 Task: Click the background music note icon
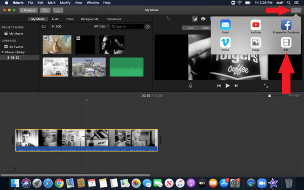tap(15, 169)
